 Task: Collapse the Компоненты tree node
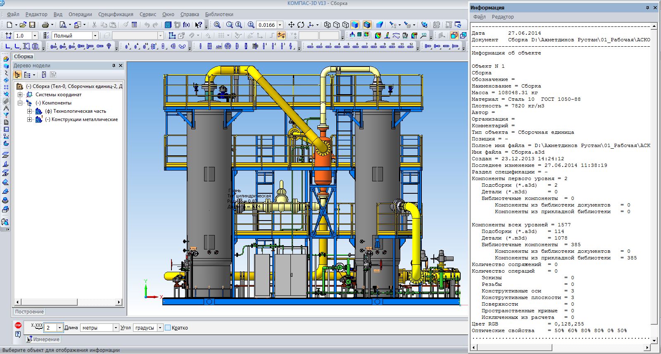click(x=20, y=103)
